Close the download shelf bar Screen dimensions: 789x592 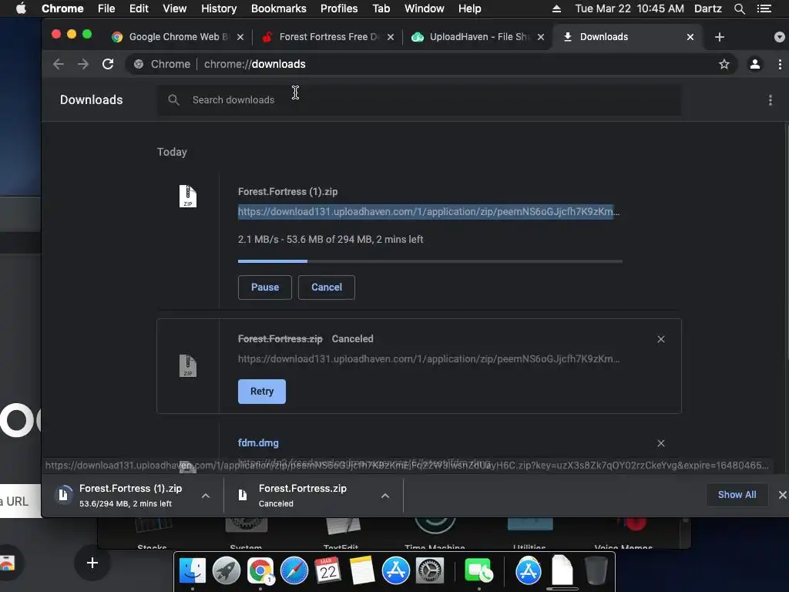coord(783,495)
